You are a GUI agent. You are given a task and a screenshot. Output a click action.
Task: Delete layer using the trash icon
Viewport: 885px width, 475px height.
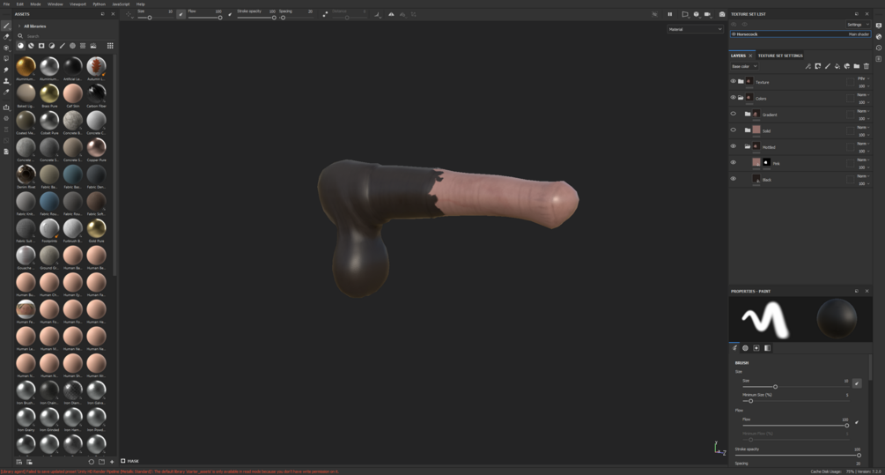[867, 66]
